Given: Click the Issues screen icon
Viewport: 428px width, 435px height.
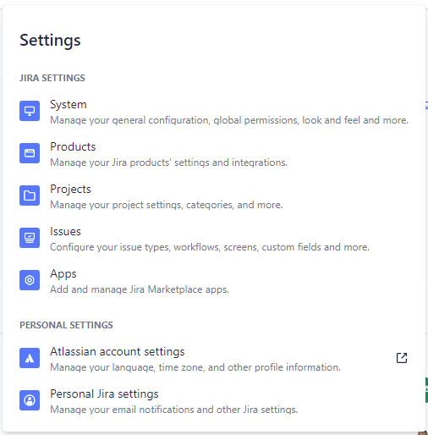Looking at the screenshot, I should 30,238.
